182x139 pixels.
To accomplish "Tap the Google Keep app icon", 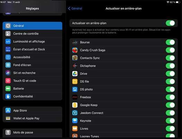I will [x=75, y=105].
